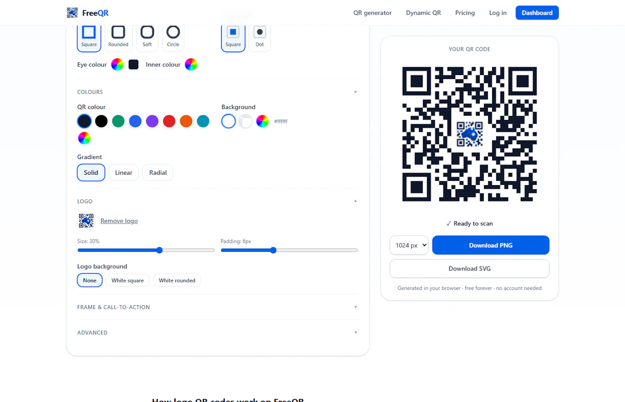
Task: Click the #ffffff background hex value
Action: click(281, 121)
